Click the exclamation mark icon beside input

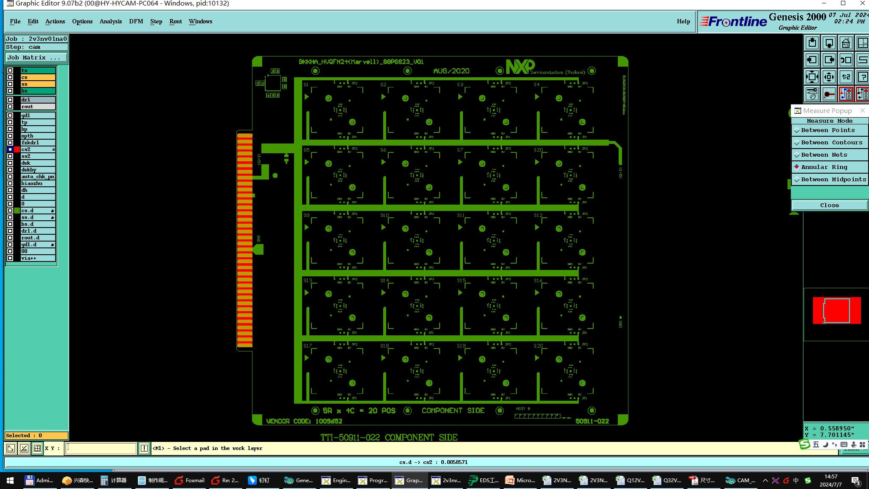(x=144, y=448)
